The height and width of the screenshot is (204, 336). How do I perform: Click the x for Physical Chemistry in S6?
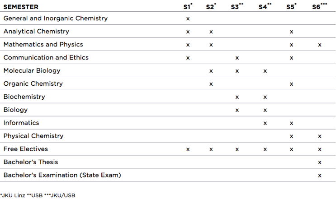click(320, 136)
